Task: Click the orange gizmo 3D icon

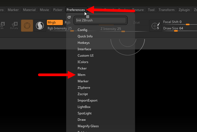Action: tap(27, 26)
